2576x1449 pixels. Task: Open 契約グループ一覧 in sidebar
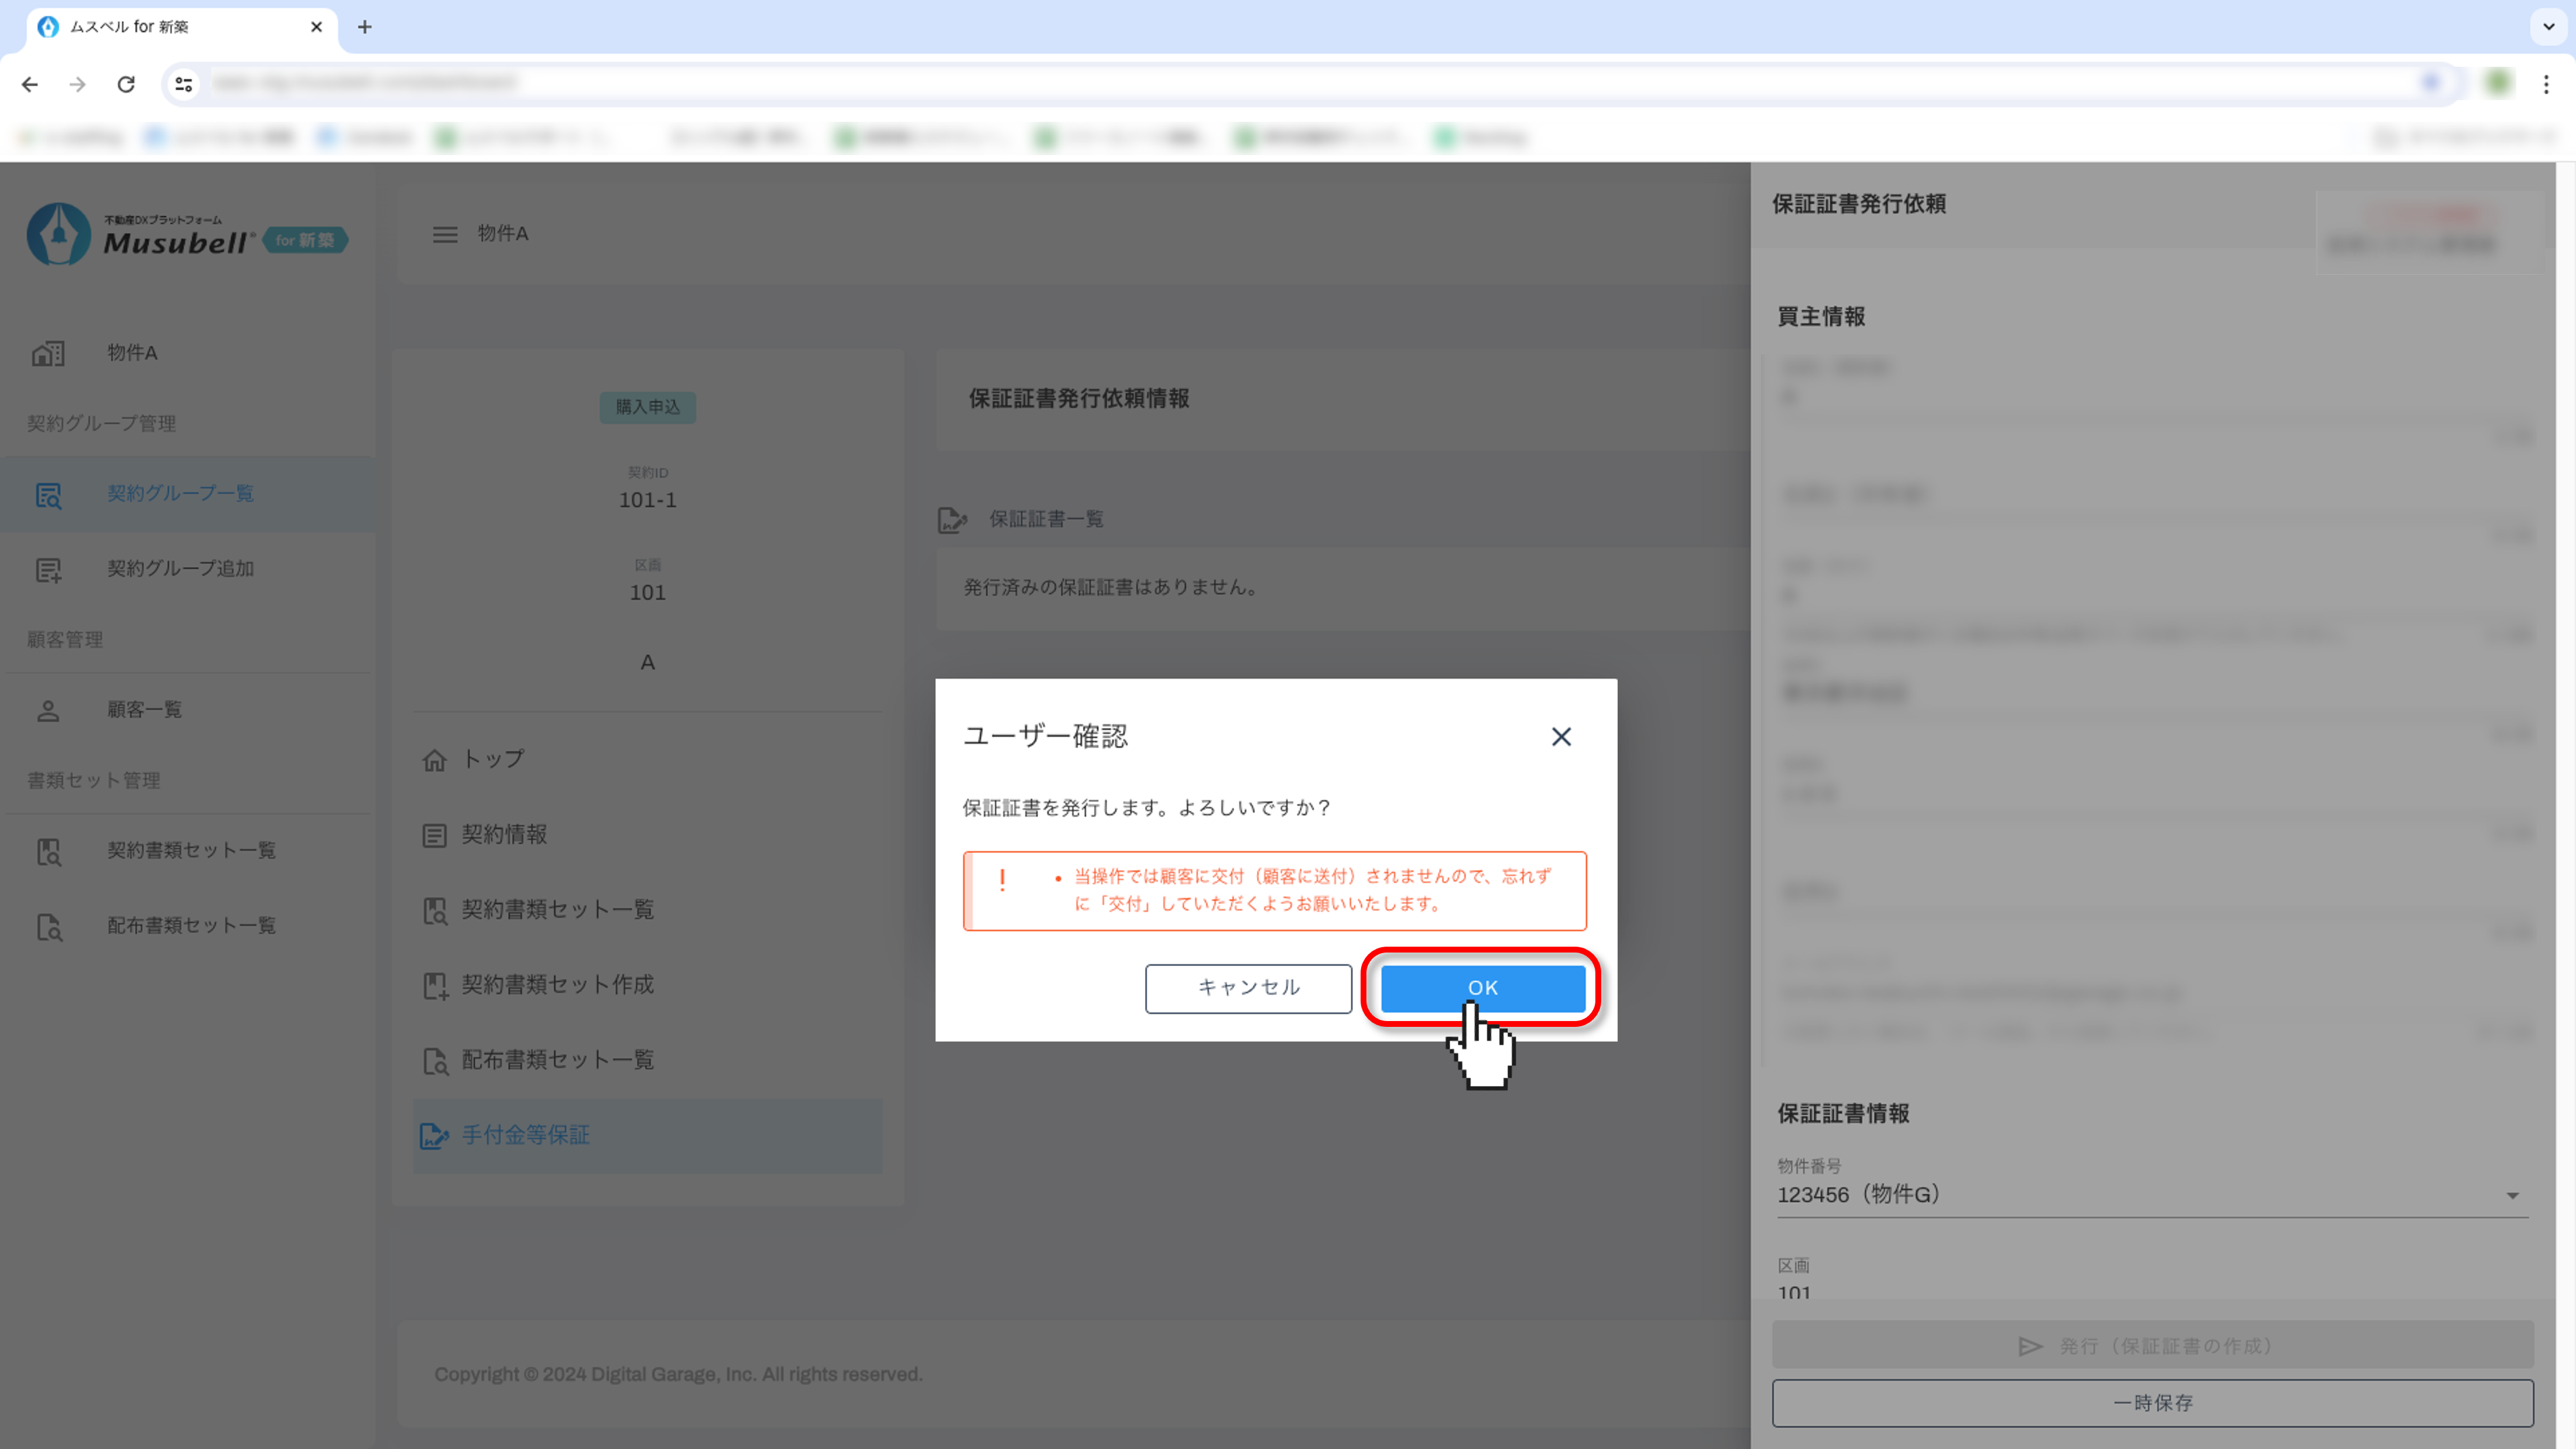[180, 494]
